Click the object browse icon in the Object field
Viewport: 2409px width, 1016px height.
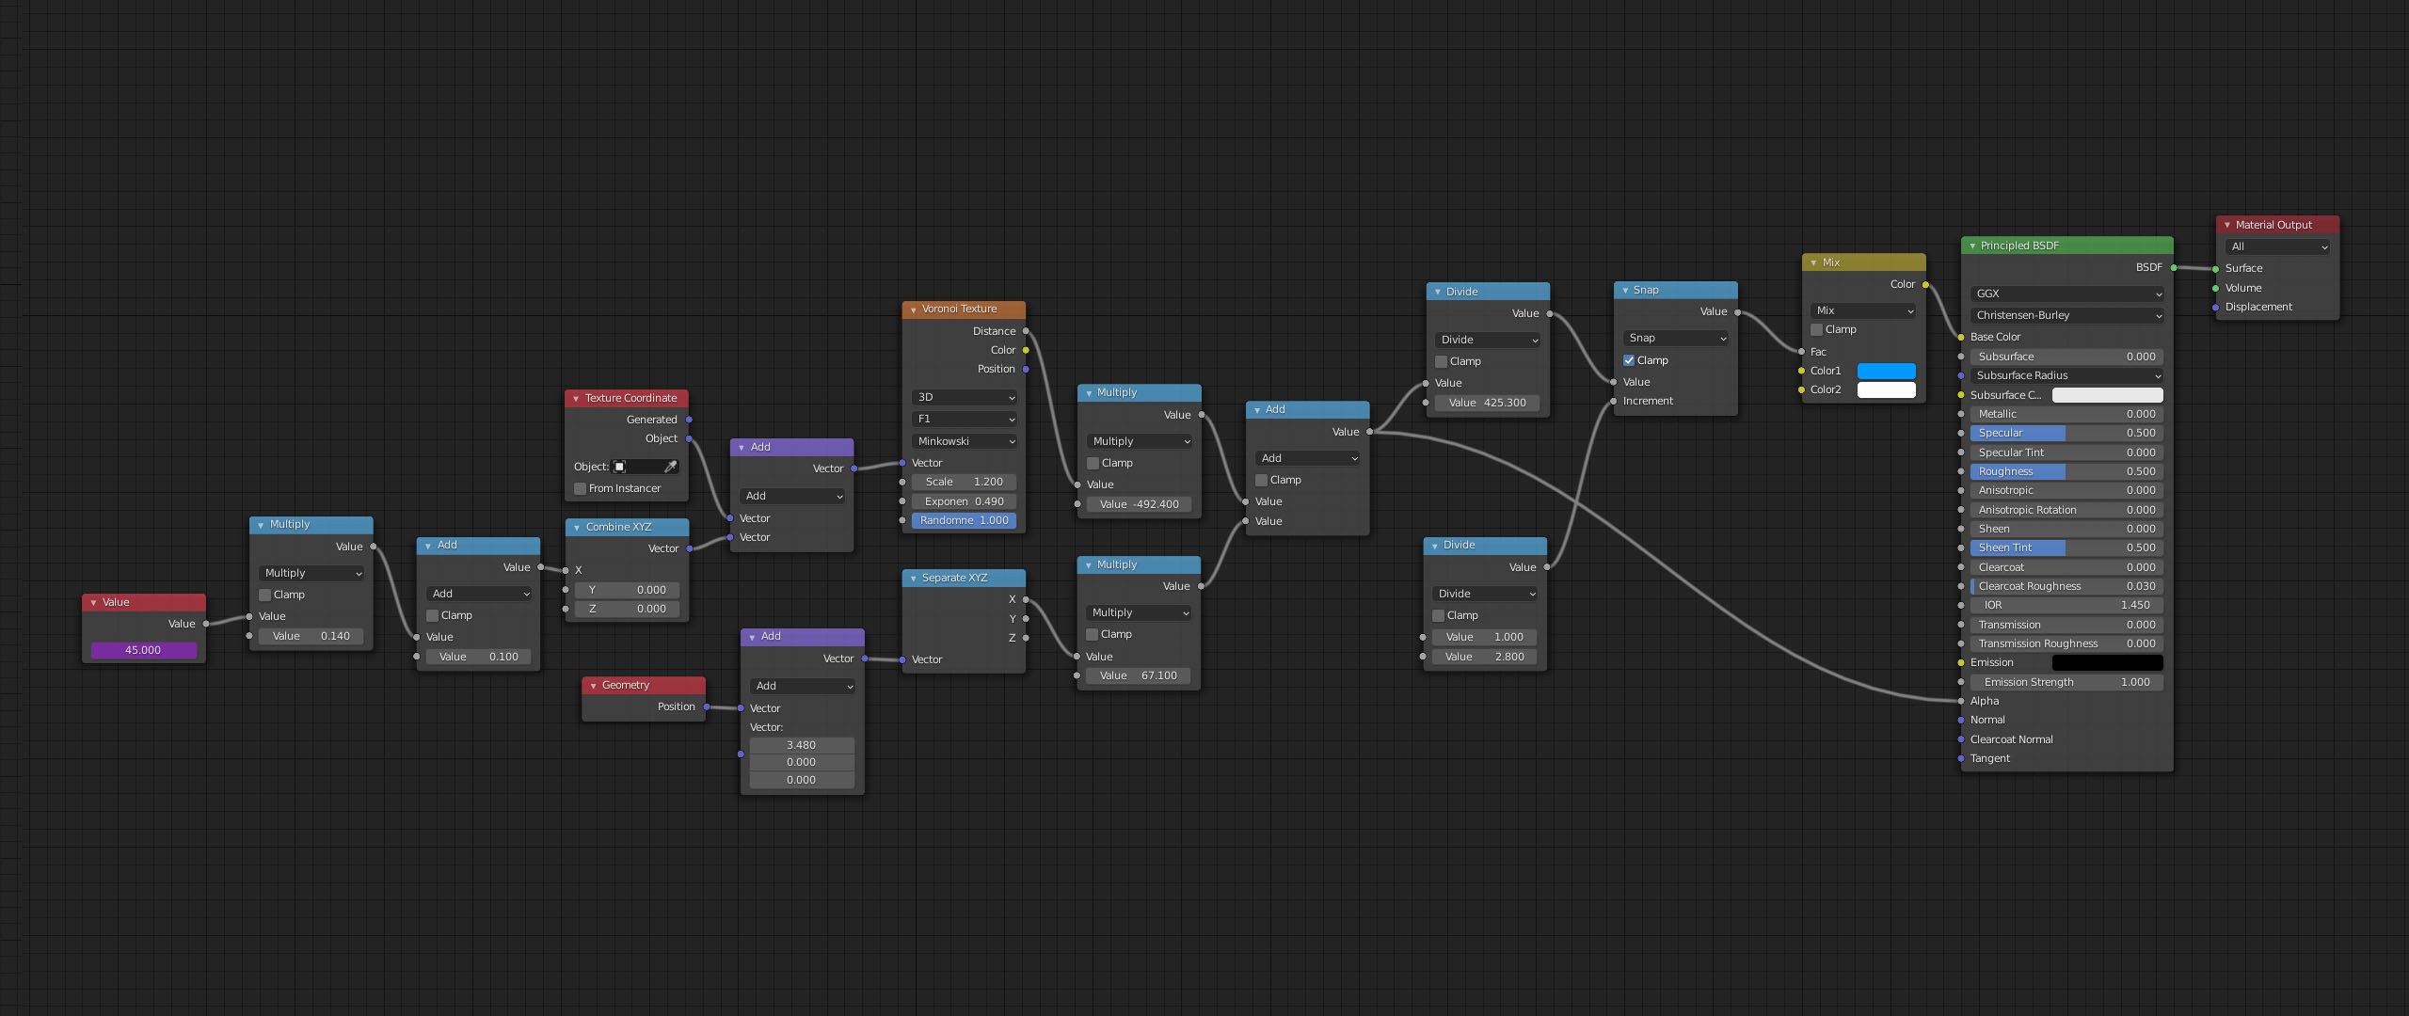tap(619, 466)
